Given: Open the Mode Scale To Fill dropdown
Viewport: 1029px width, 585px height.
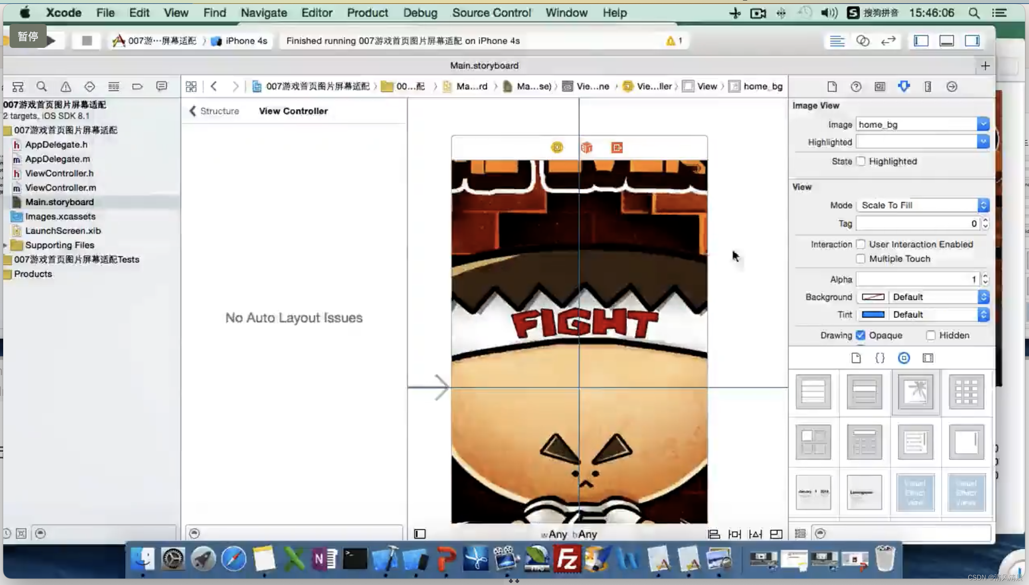Looking at the screenshot, I should click(x=923, y=206).
